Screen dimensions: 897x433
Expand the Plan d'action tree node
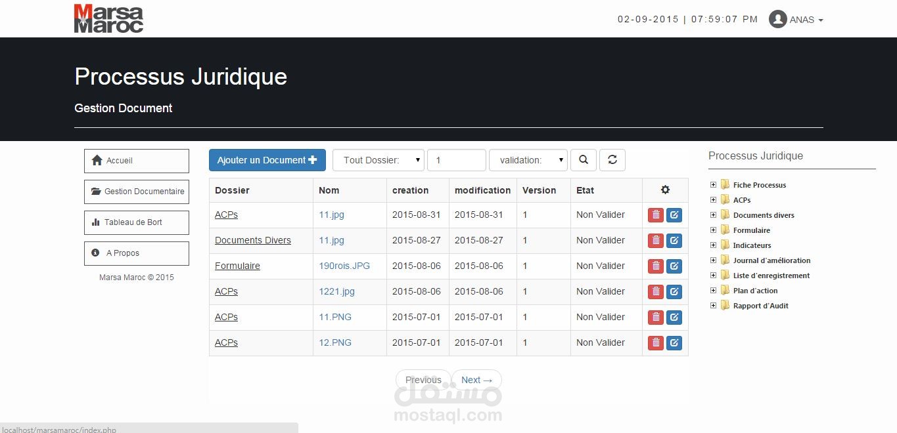713,291
